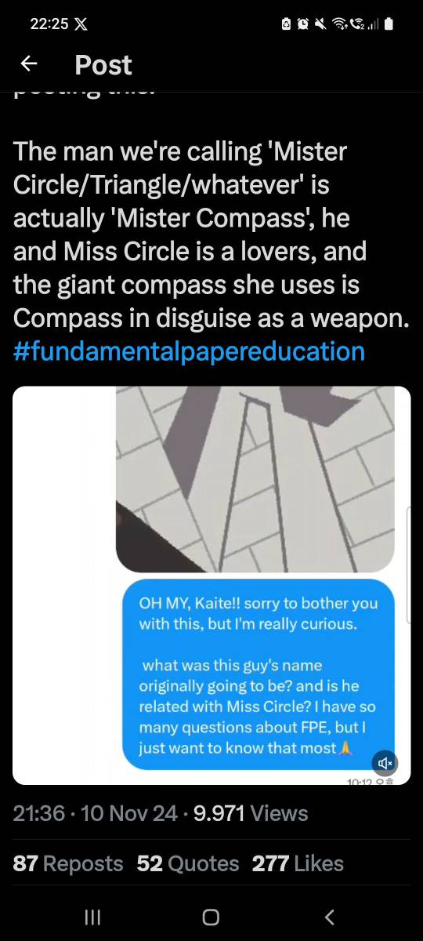This screenshot has width=423, height=941.
Task: Tap the Android back navigation chevron
Action: pos(329,917)
